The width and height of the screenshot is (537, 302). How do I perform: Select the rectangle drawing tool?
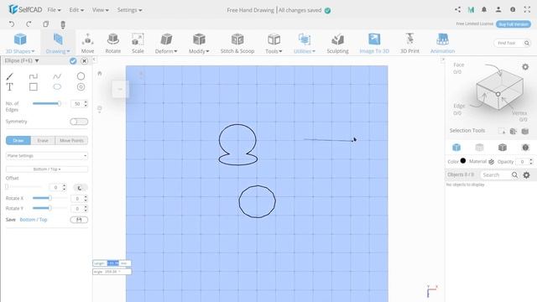pos(34,87)
